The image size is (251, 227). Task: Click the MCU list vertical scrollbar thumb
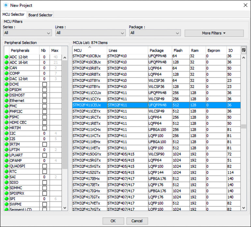pyautogui.click(x=244, y=126)
